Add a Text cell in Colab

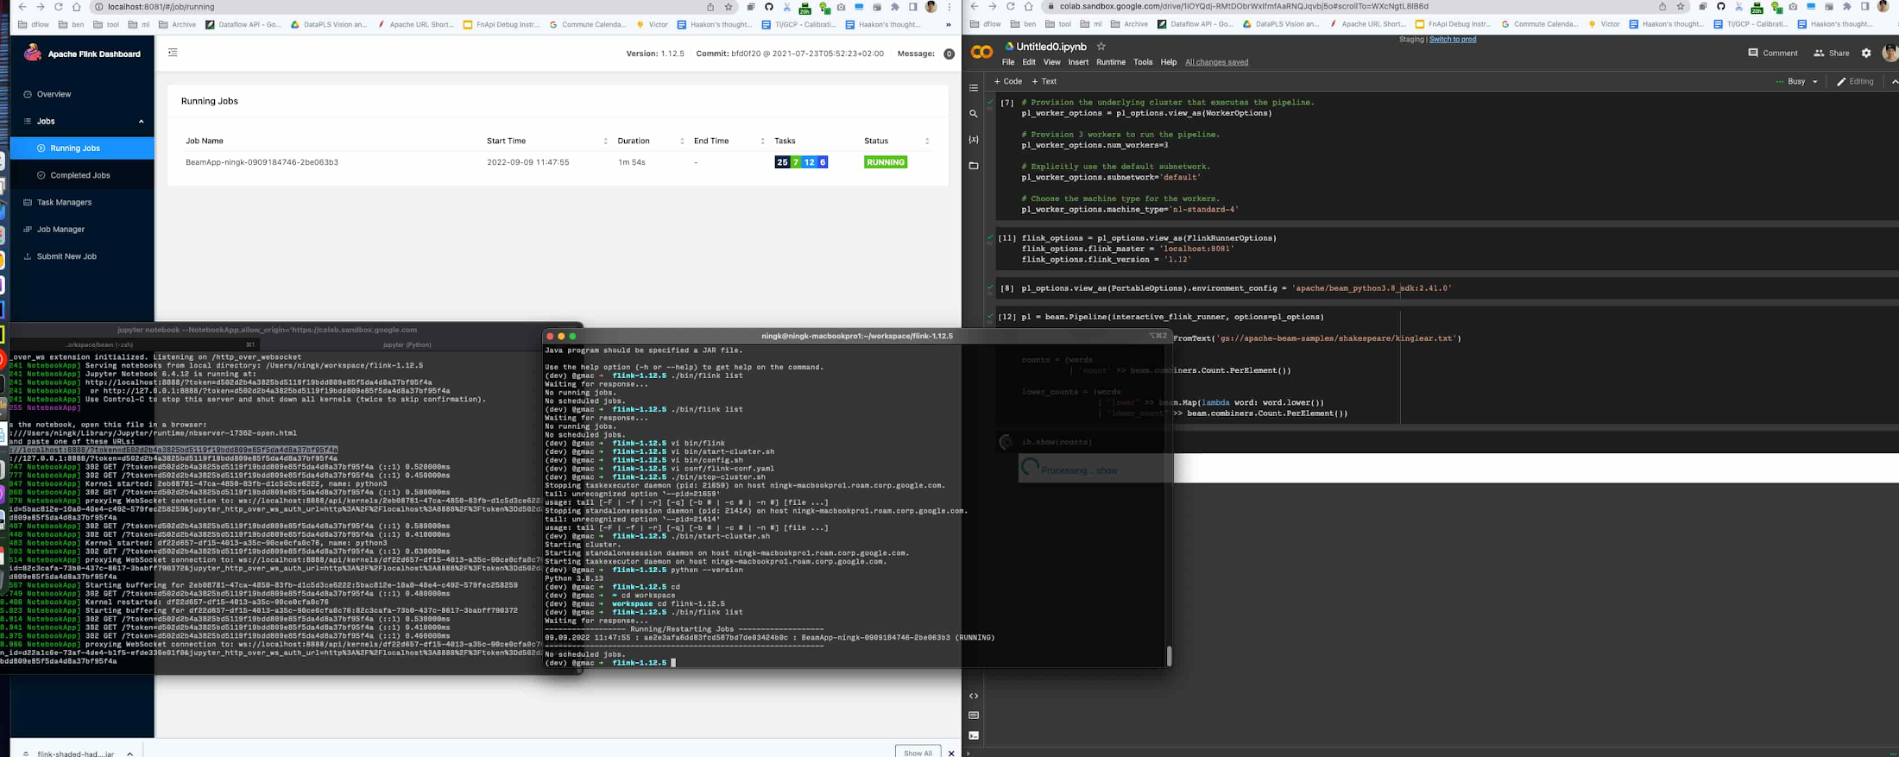coord(1044,82)
